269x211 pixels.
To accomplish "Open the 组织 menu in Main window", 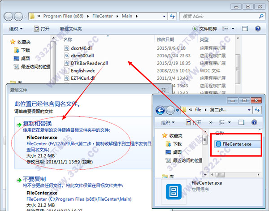I will [x=16, y=29].
